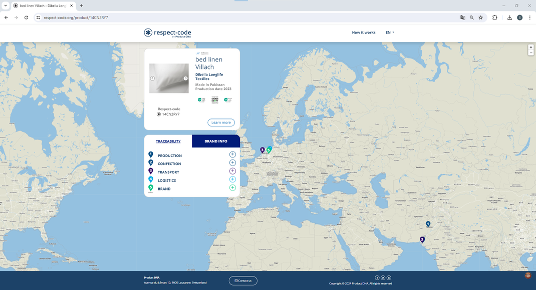This screenshot has width=536, height=290.
Task: Click the bed linen product photo
Action: coord(169,78)
